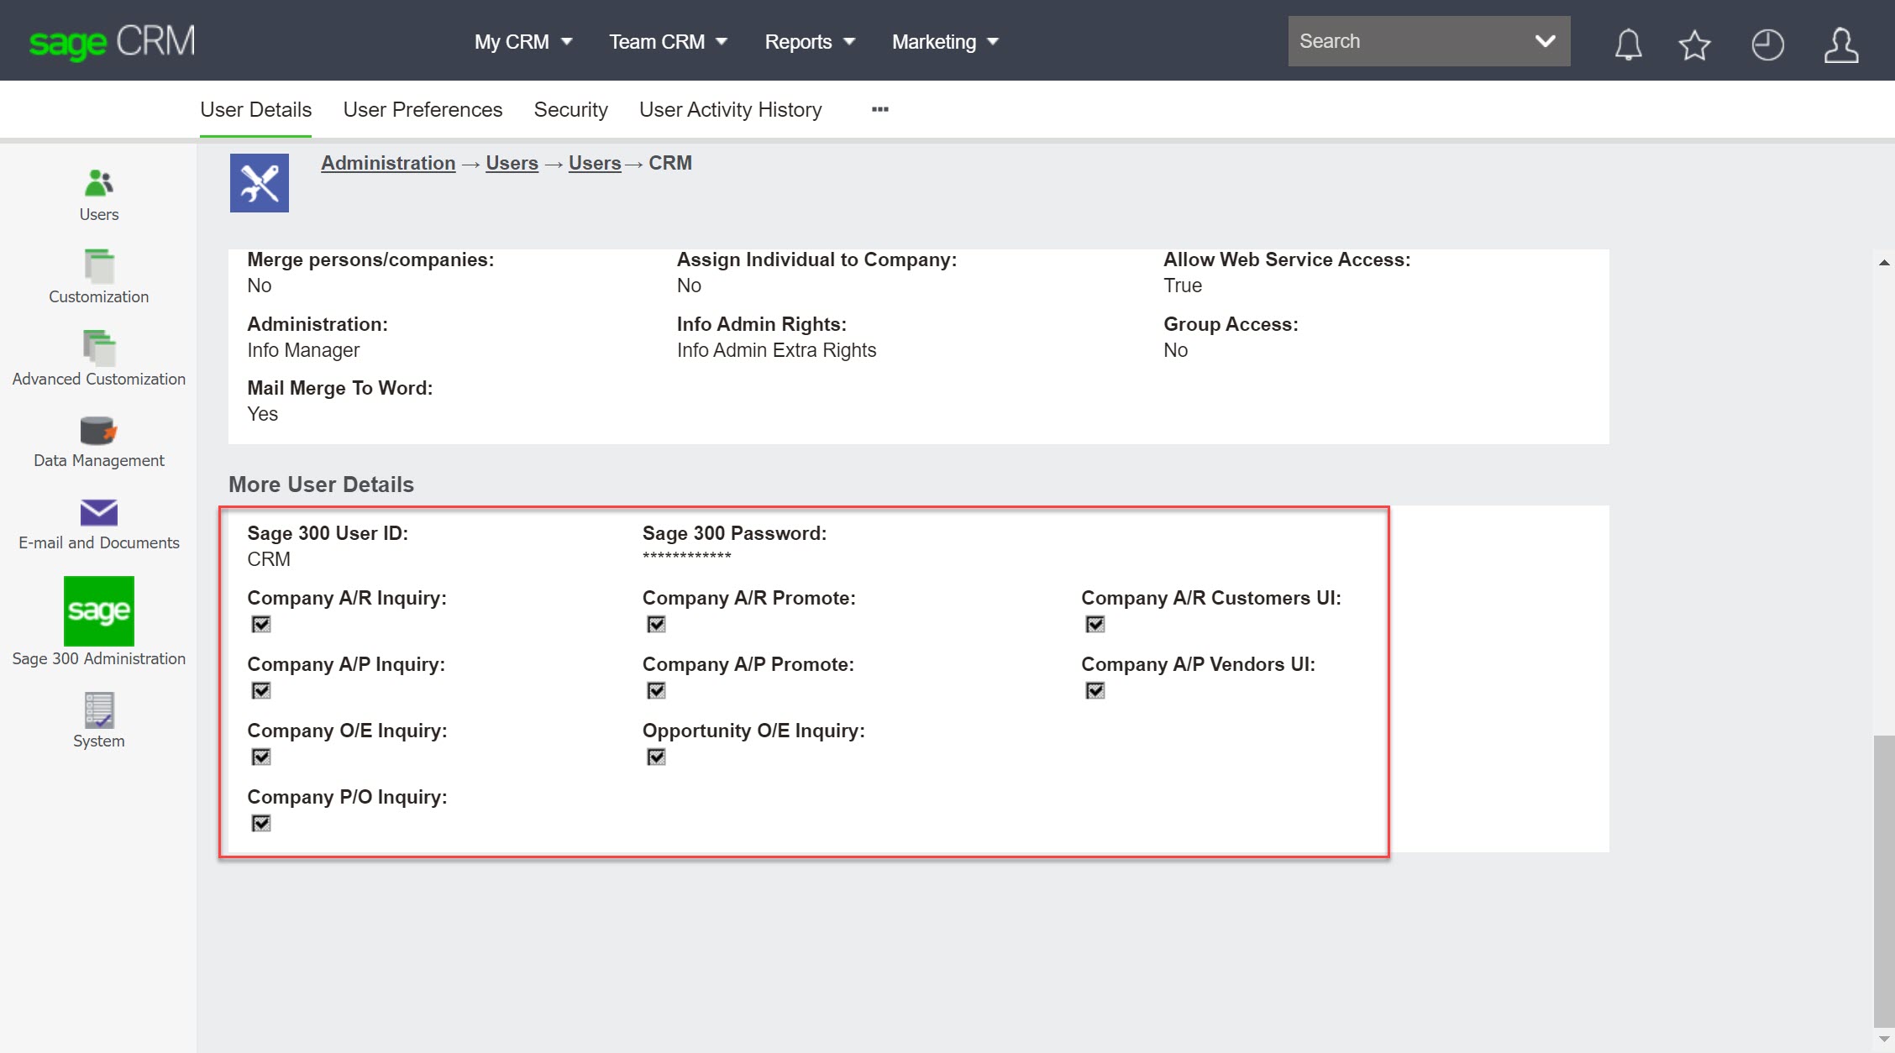Toggle Company A/P Promote checkbox

click(x=654, y=690)
